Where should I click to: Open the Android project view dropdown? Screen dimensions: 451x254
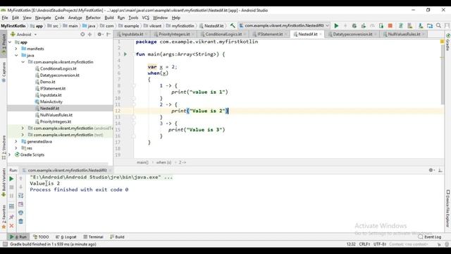(23, 35)
